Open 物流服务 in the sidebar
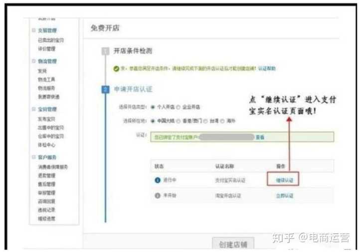The width and height of the screenshot is (359, 252). [46, 88]
